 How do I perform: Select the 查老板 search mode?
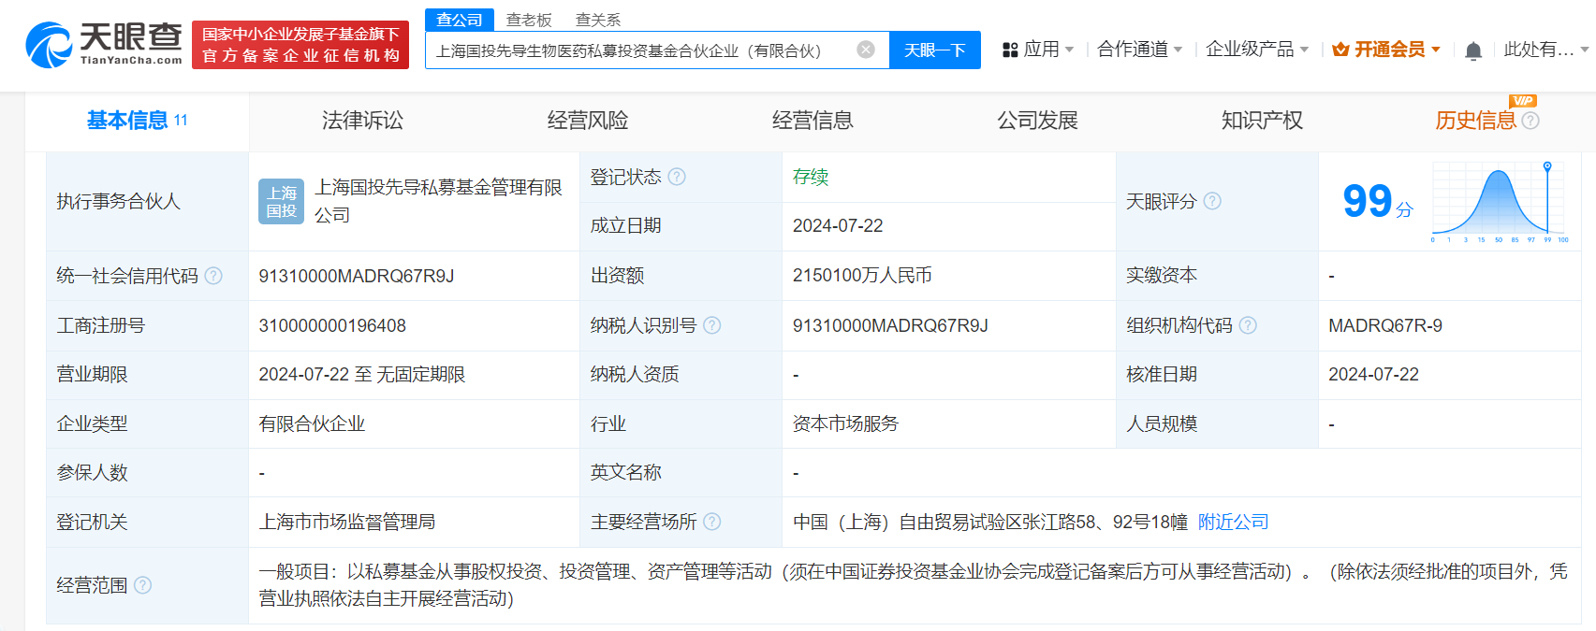tap(529, 20)
